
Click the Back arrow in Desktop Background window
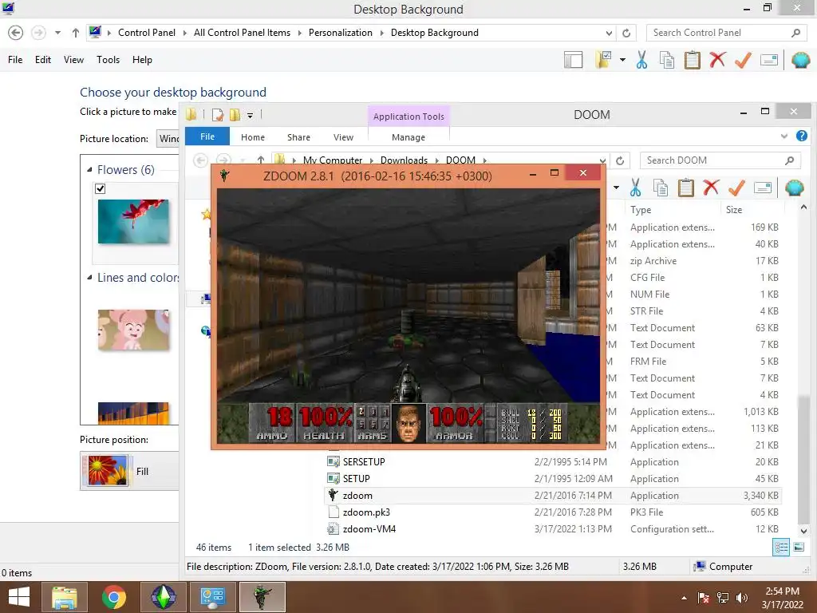(x=16, y=33)
